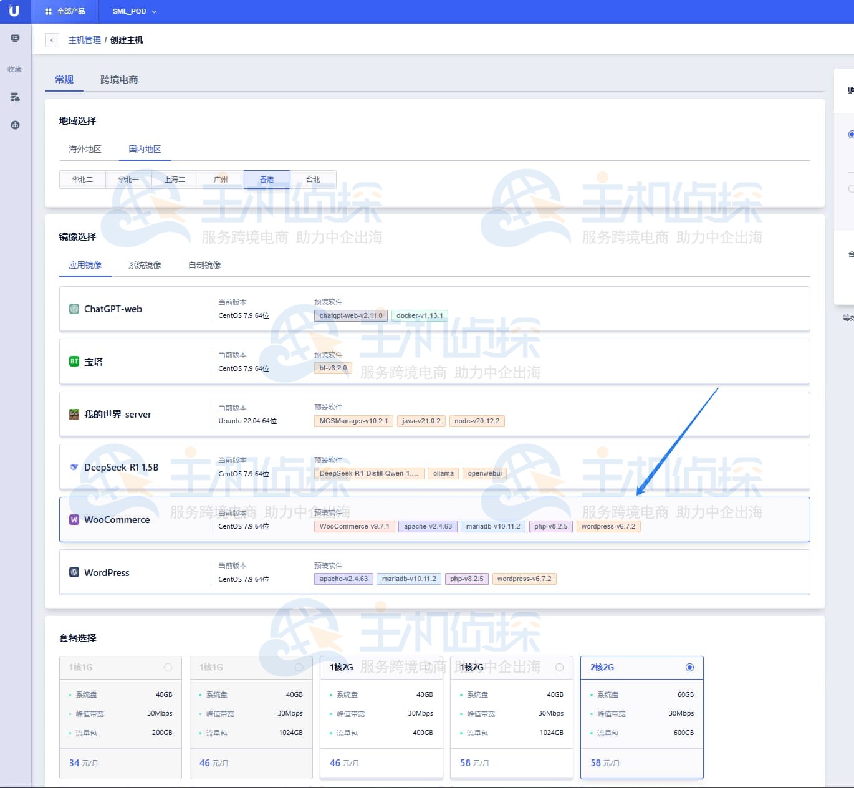
Task: Open the 自制镜像 tab
Action: pyautogui.click(x=204, y=265)
